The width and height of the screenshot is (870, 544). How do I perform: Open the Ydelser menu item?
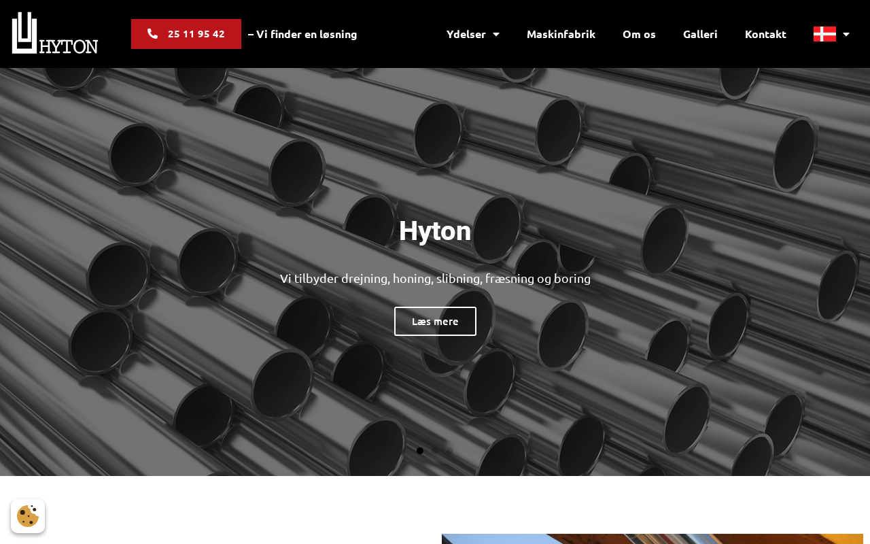coord(466,34)
